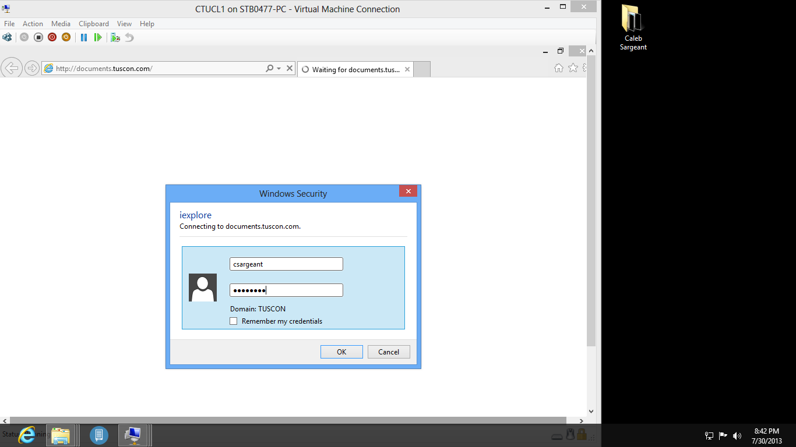Check Remember my credentials checkbox
Viewport: 796px width, 447px height.
pos(234,321)
